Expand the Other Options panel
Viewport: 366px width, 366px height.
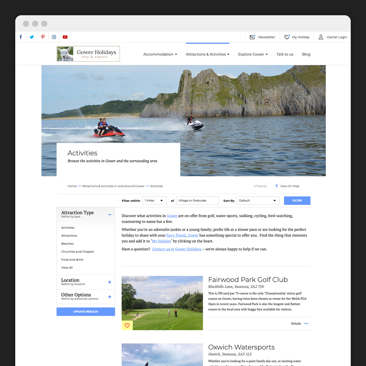[x=109, y=297]
